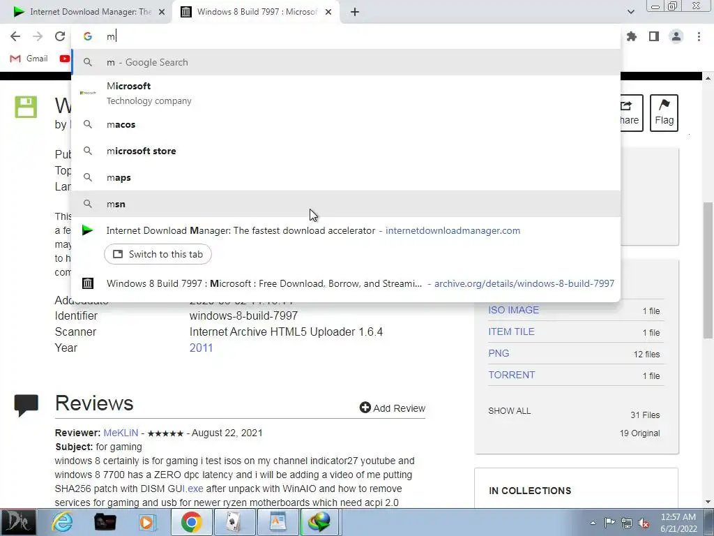This screenshot has width=714, height=536.
Task: Click the Share button
Action: click(x=631, y=113)
